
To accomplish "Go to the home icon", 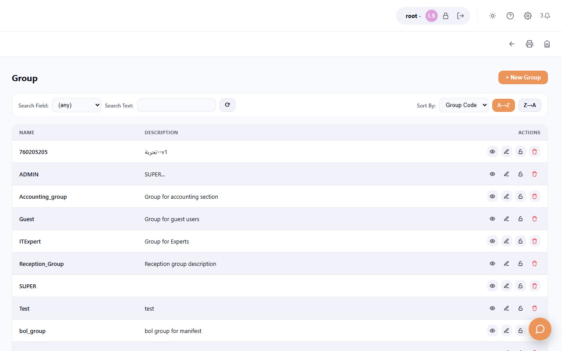I will [547, 44].
